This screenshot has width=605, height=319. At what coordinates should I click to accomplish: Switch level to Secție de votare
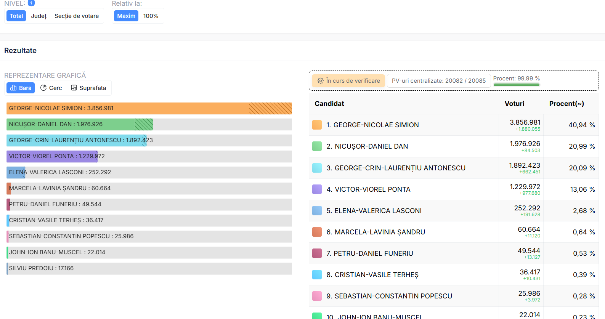pos(77,16)
